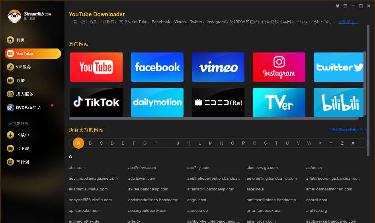Filter supported sites by letter M
The height and width of the screenshot is (223, 375).
tap(211, 143)
